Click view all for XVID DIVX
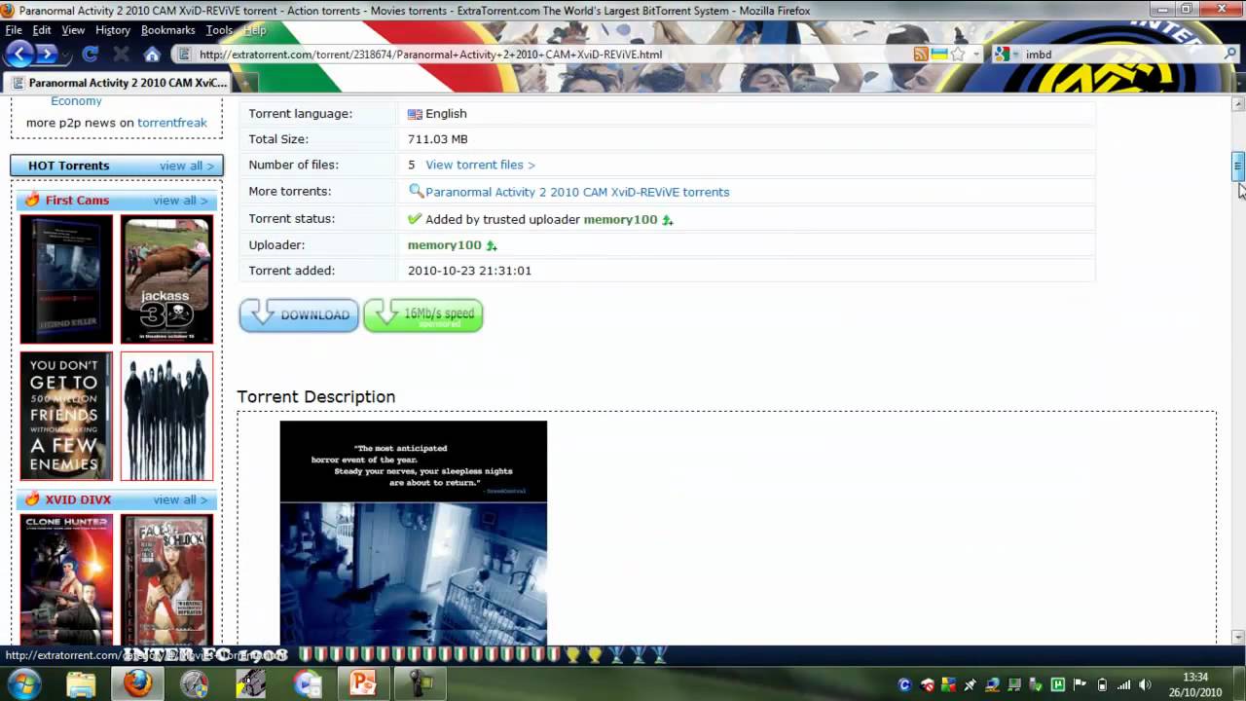The image size is (1246, 701). [180, 499]
